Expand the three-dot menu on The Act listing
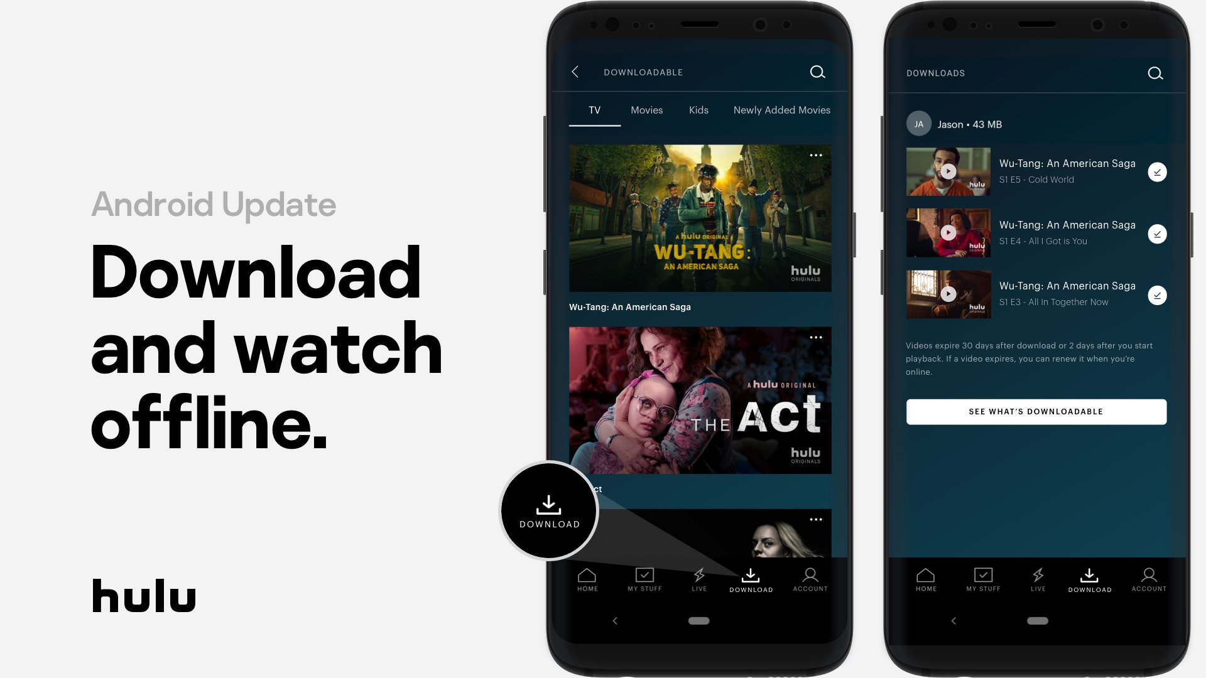 coord(815,338)
